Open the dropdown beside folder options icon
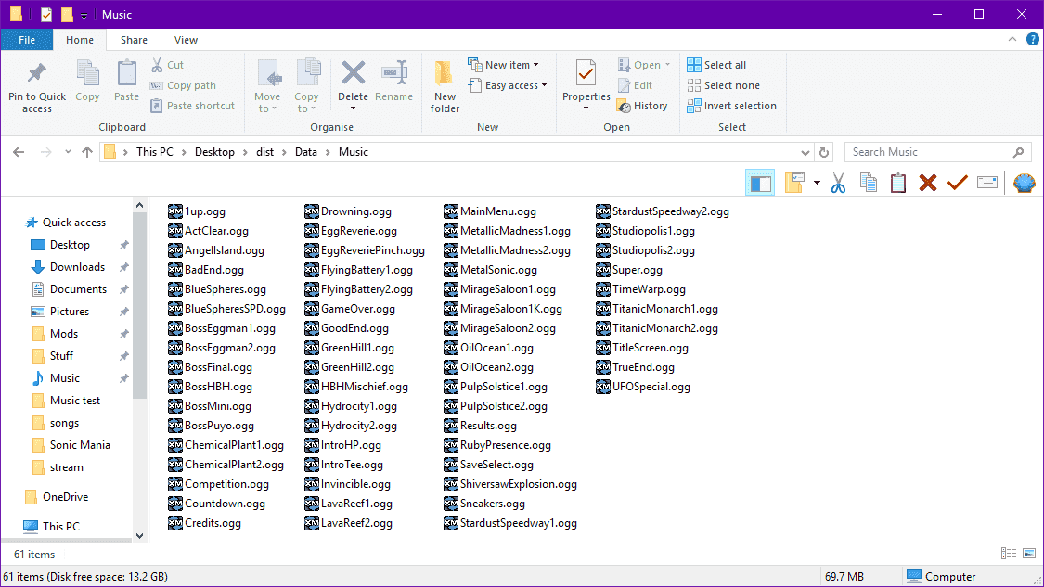The image size is (1044, 587). [x=817, y=183]
